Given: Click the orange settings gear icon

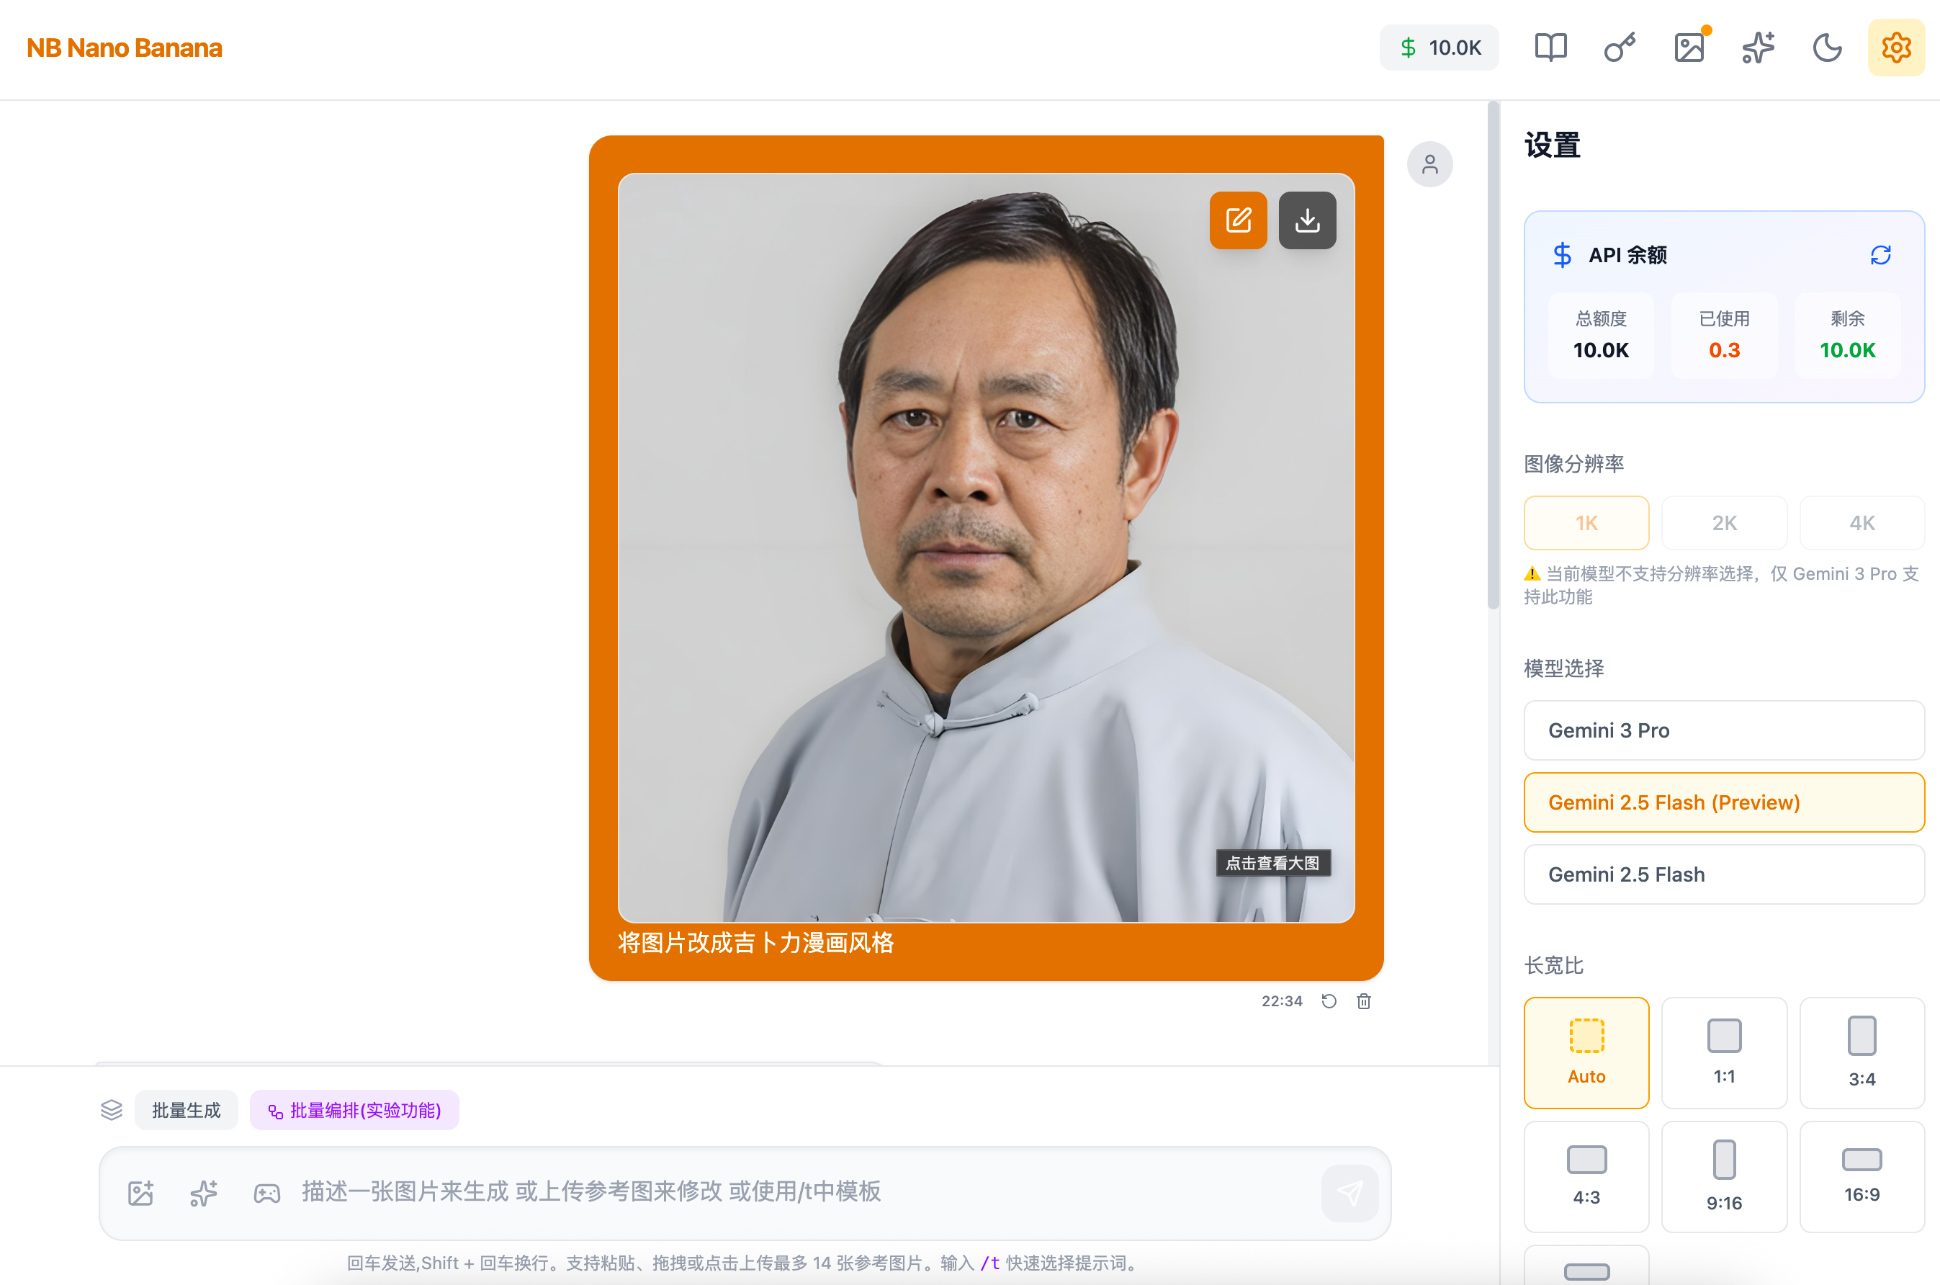Looking at the screenshot, I should click(x=1896, y=48).
